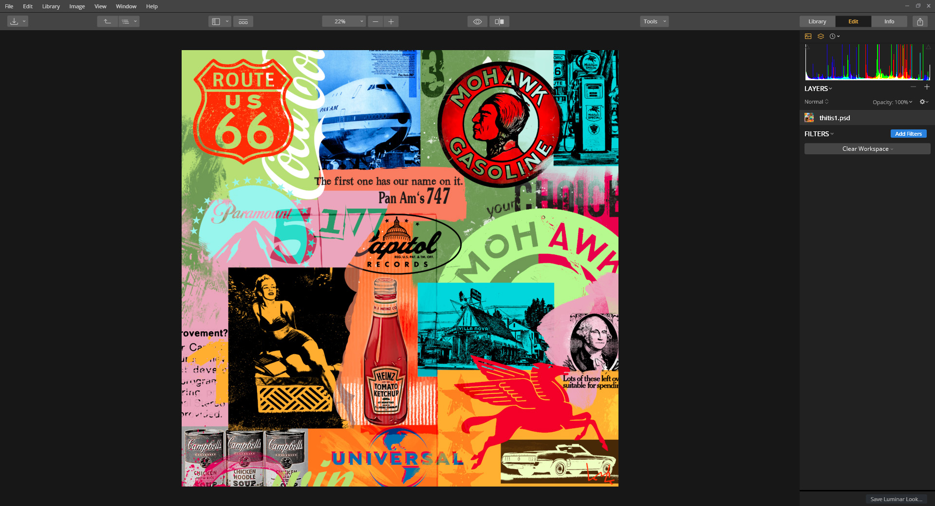935x506 pixels.
Task: Open the Library menu in menu bar
Action: (x=51, y=6)
